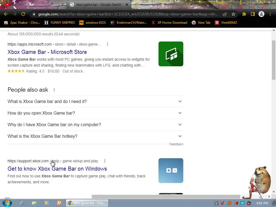Open the Chrome side panel

(x=253, y=14)
